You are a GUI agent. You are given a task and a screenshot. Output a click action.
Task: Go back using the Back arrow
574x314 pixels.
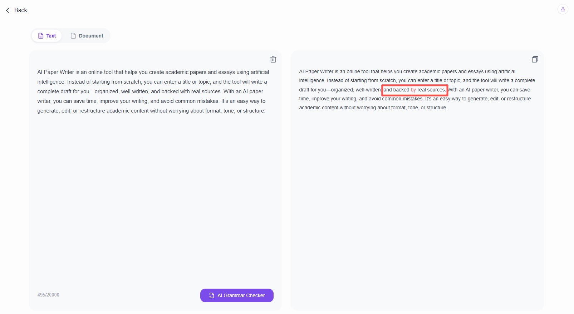[8, 10]
